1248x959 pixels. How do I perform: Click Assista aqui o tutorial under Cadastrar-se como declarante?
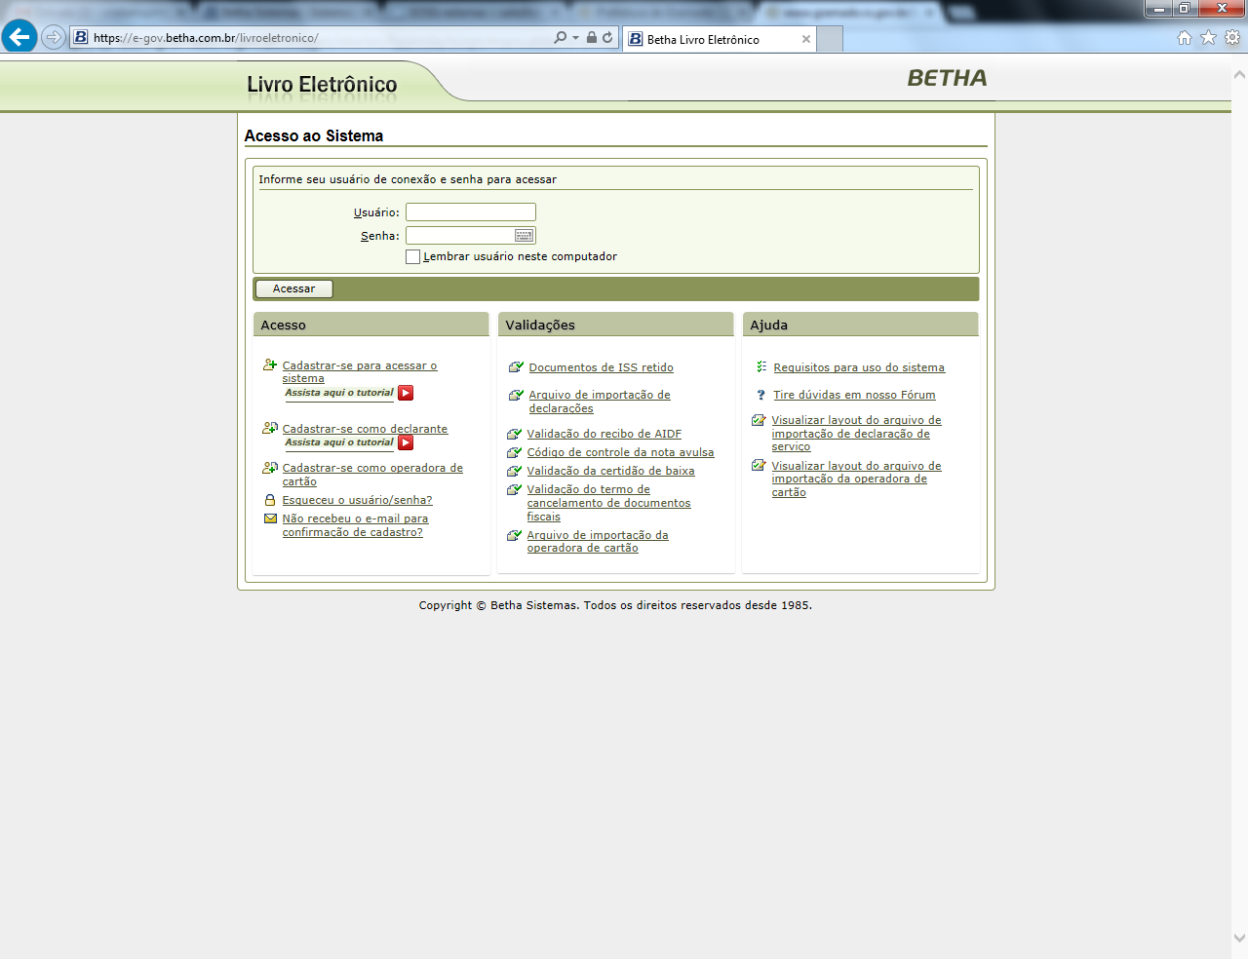[x=339, y=442]
